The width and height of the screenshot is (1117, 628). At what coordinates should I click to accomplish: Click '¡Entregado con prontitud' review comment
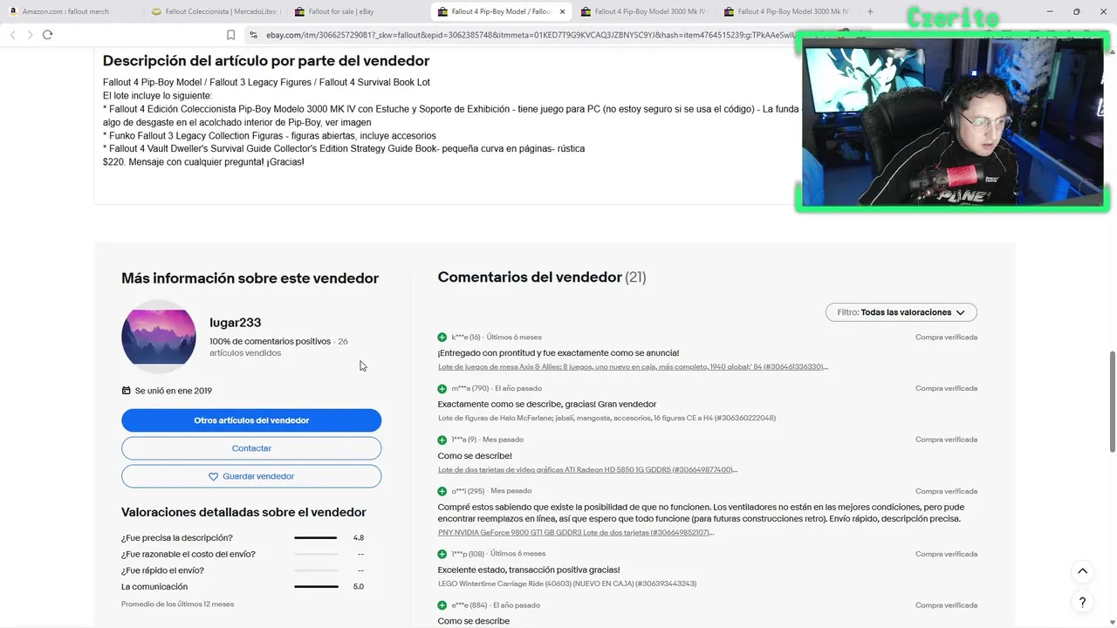click(x=558, y=353)
